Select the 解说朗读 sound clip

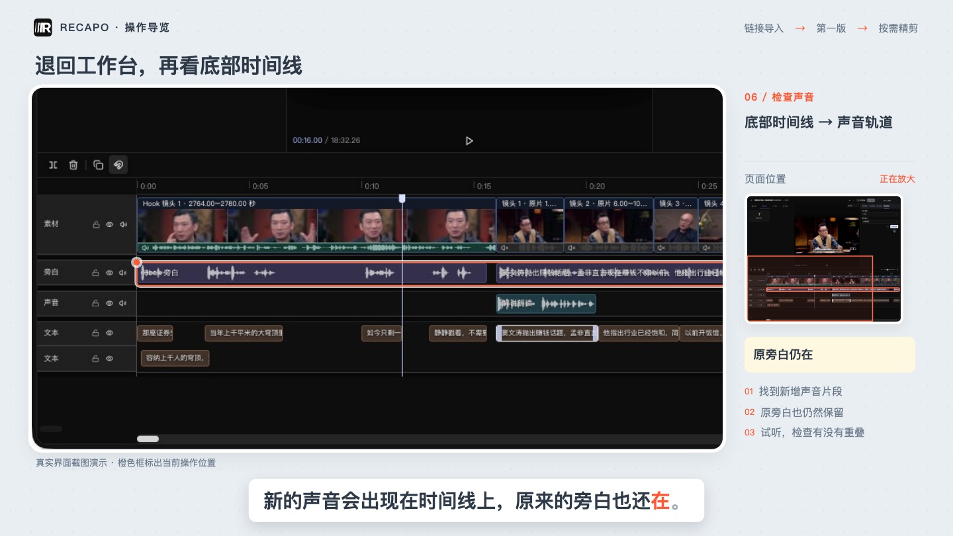(x=546, y=303)
